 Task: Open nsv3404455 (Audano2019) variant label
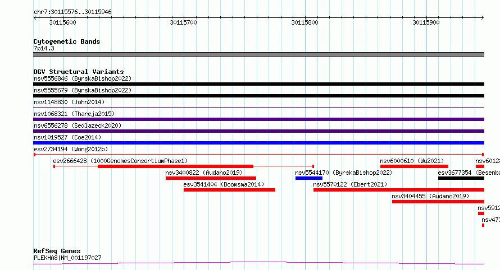click(430, 196)
